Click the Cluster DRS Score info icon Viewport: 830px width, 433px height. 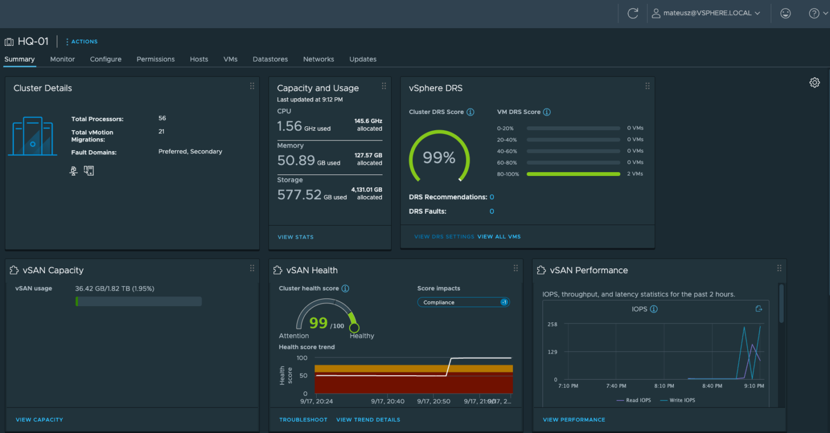(470, 112)
